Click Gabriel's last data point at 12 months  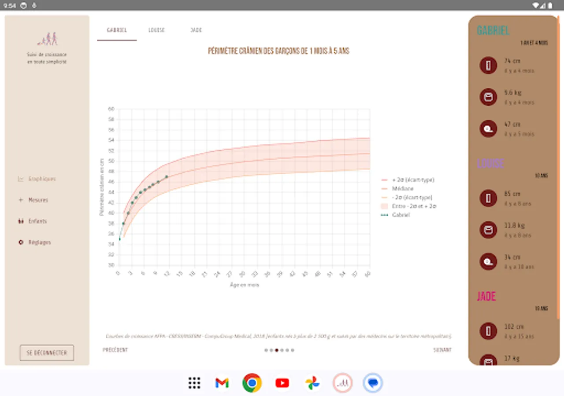167,177
